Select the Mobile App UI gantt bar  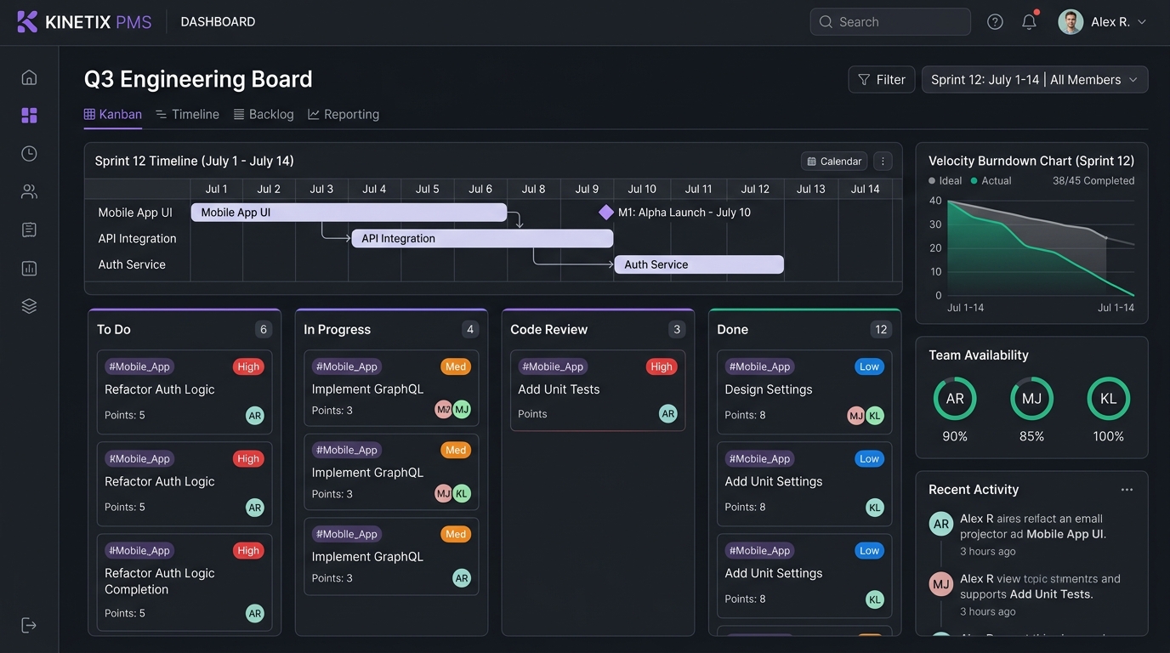(x=349, y=213)
